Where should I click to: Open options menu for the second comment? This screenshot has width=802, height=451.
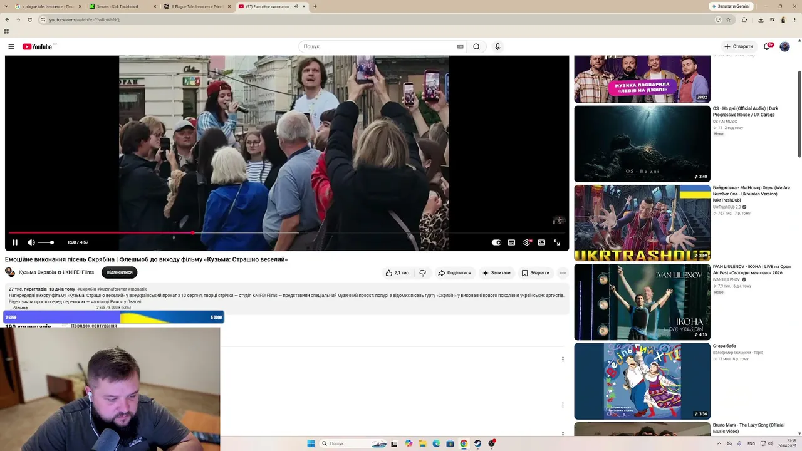[x=563, y=405]
